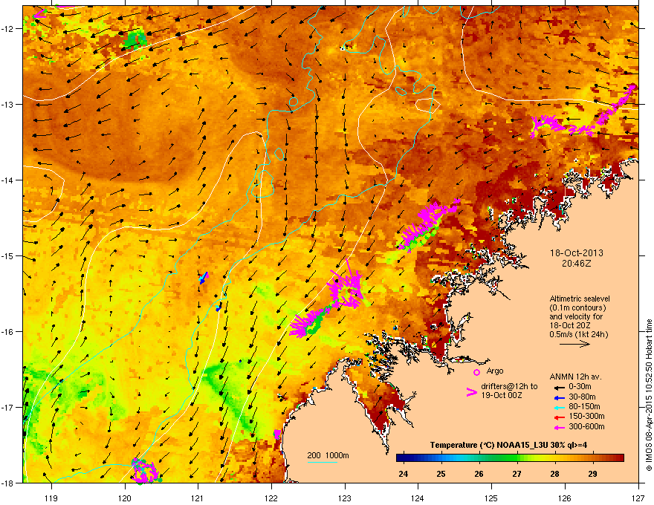Click the 'Altimetric sealevel' text
Screen dimensions: 654x505
580,299
